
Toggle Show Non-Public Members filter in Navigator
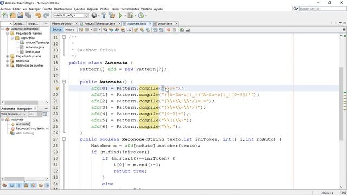26,185
